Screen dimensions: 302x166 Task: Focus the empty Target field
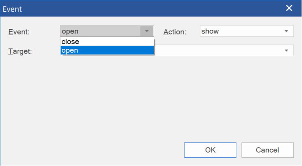[x=224, y=51]
